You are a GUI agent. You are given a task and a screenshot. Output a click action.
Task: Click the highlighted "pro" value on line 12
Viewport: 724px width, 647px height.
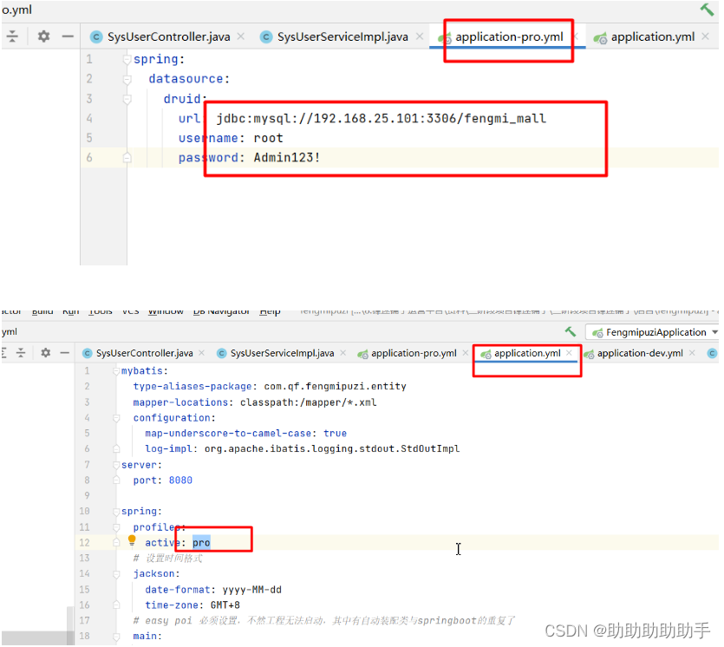[x=201, y=543]
